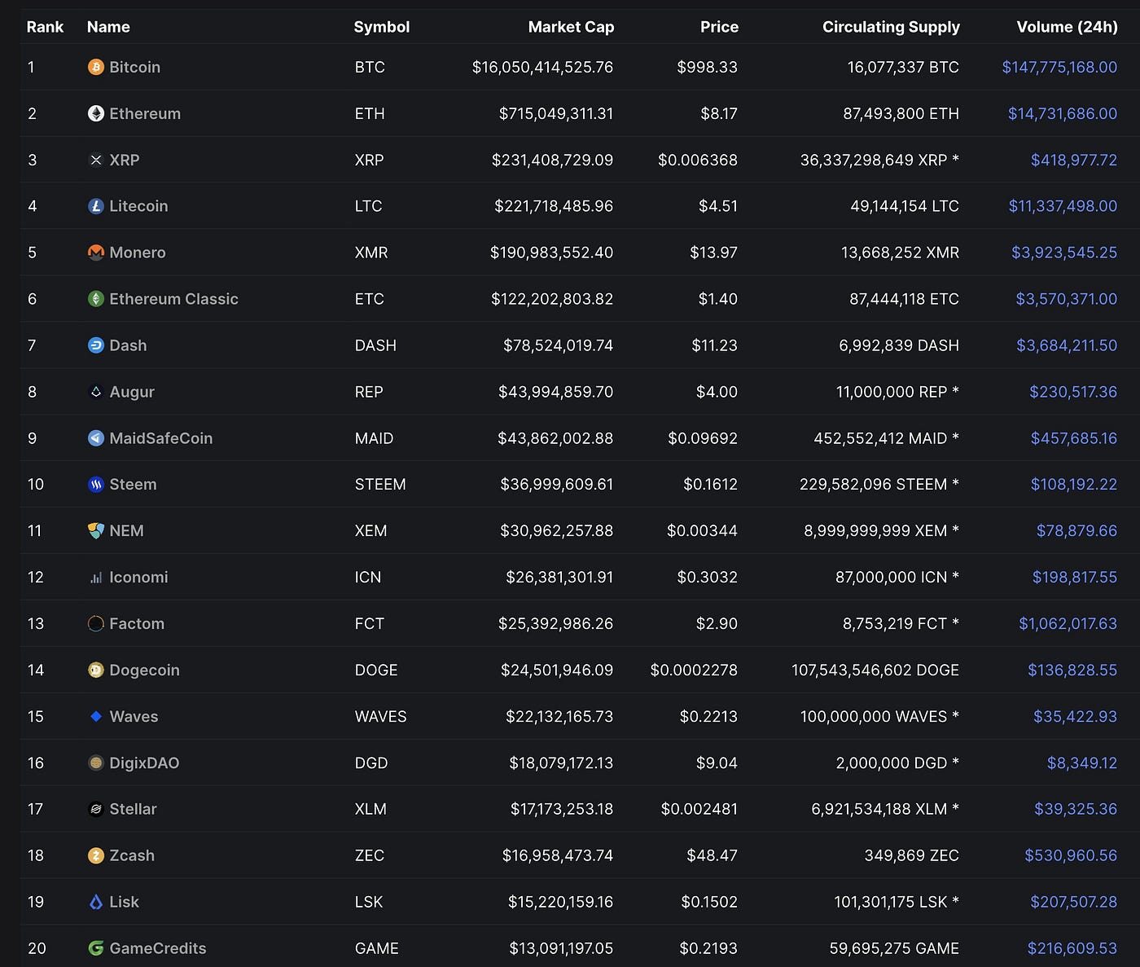Click the Waves diamond logo icon
The width and height of the screenshot is (1140, 967).
(x=96, y=717)
